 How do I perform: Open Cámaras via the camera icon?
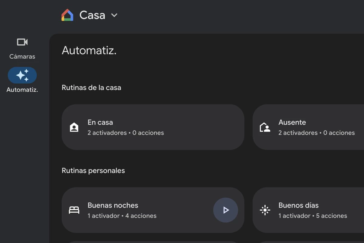pos(22,42)
